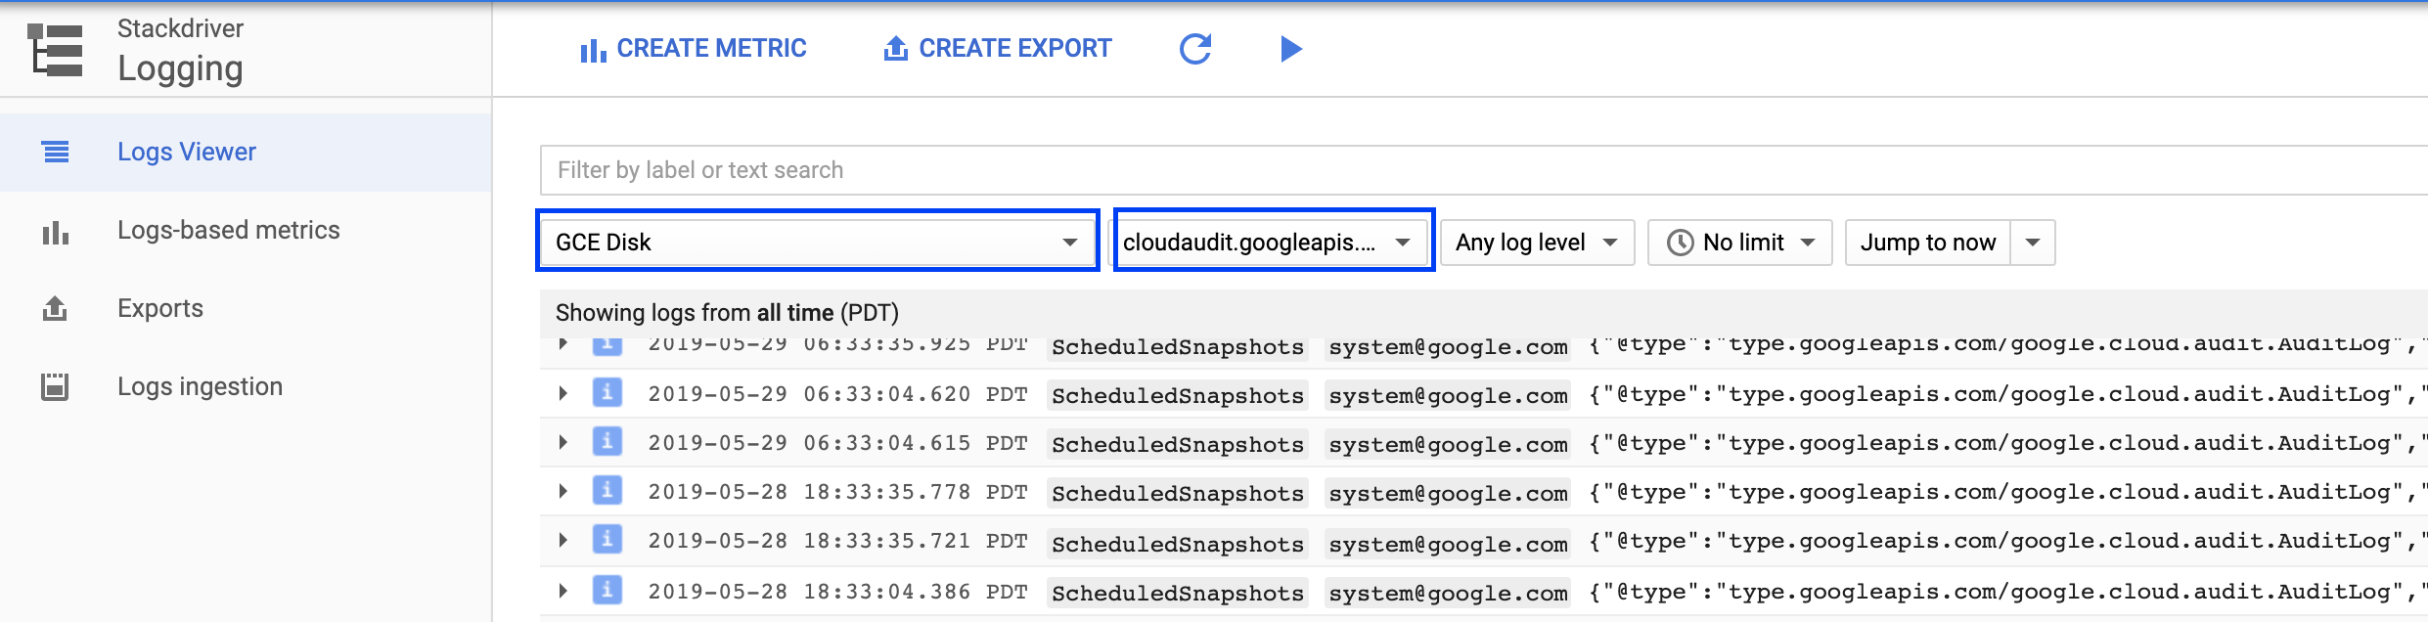Screen dimensions: 2428x622
Task: Click the CREATE METRIC button
Action: coord(693,49)
